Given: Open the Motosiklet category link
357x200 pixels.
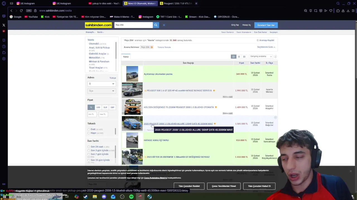Looking at the screenshot, I should (94, 57).
